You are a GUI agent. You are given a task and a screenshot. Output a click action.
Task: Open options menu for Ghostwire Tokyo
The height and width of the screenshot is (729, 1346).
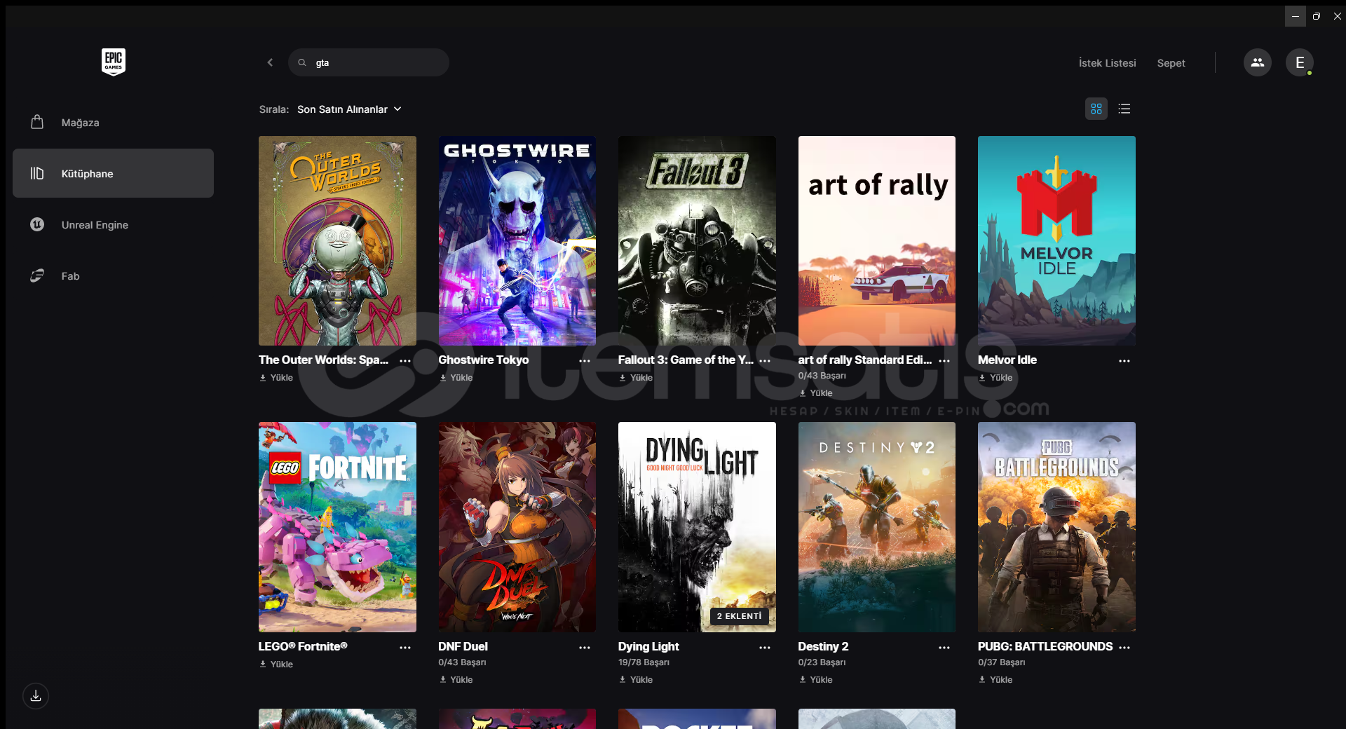click(x=585, y=360)
